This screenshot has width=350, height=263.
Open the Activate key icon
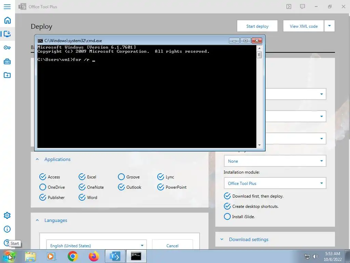click(7, 48)
